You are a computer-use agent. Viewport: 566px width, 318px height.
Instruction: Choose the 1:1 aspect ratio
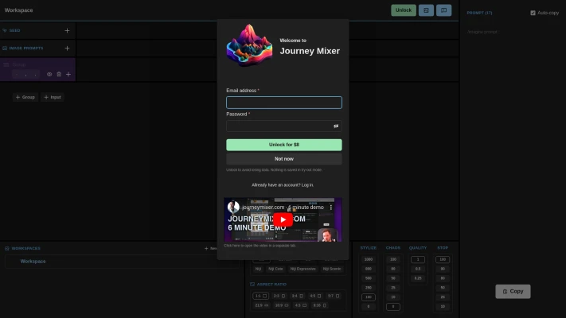tap(260, 296)
